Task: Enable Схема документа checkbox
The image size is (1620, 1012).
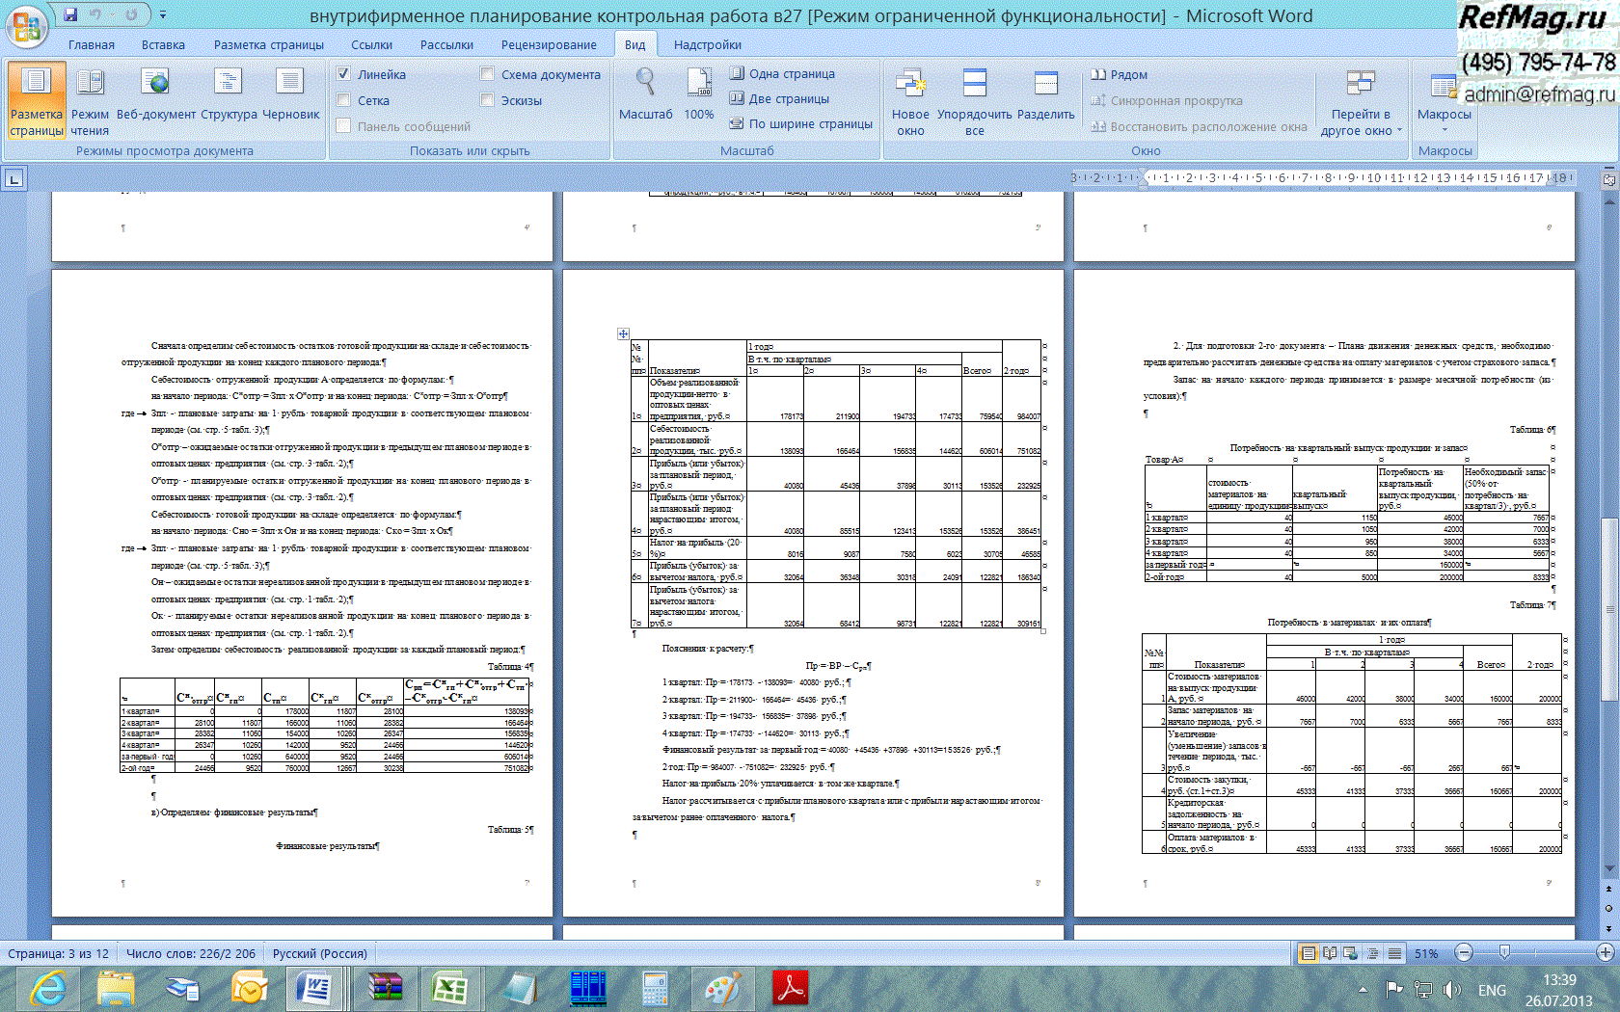Action: coord(487,74)
